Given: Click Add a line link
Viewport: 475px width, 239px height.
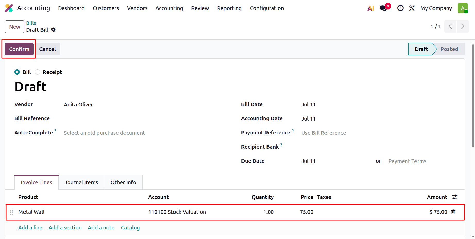Looking at the screenshot, I should pyautogui.click(x=30, y=228).
